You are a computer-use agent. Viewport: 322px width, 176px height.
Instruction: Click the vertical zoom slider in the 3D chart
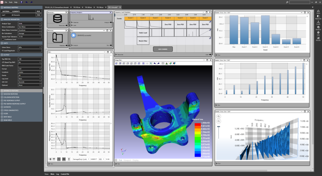click(219, 132)
